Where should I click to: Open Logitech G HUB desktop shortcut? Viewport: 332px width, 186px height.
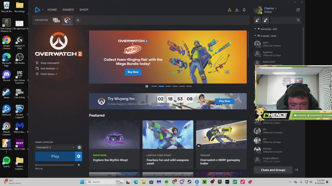tap(20, 43)
